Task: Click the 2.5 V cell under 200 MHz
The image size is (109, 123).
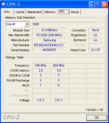Action: point(59,100)
